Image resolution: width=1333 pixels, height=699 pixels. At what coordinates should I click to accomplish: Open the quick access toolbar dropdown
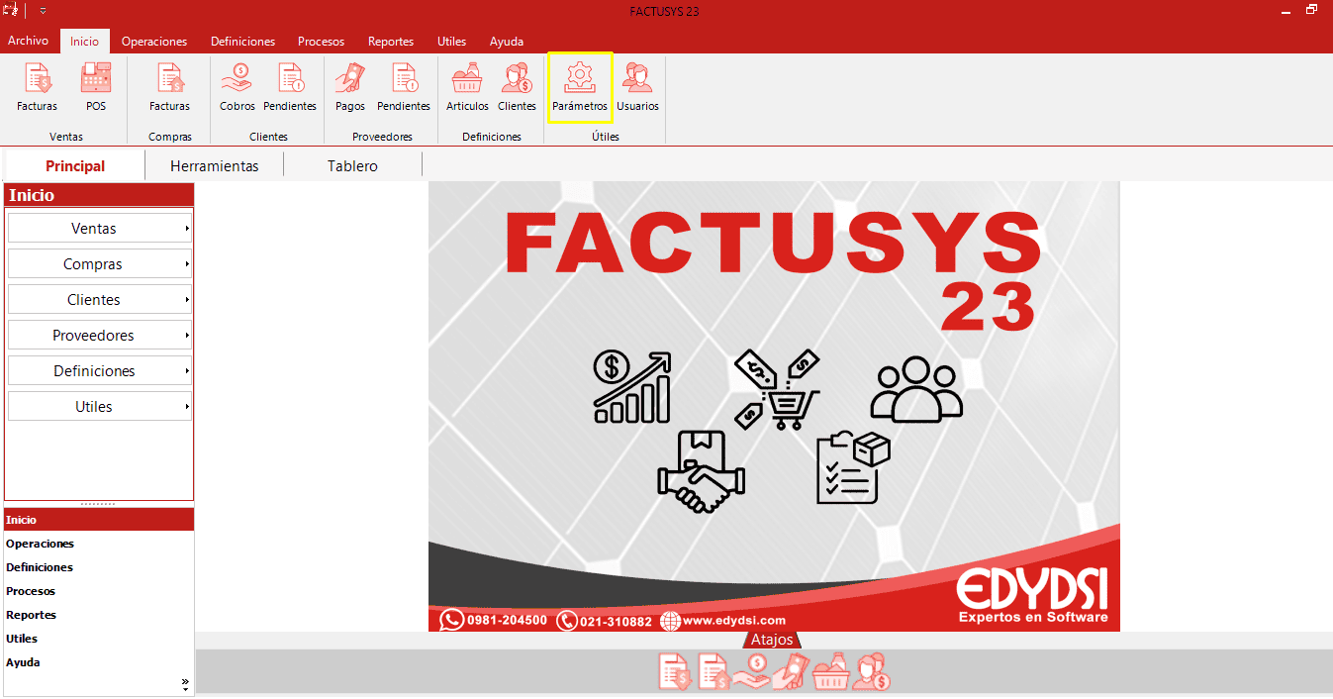pyautogui.click(x=43, y=11)
